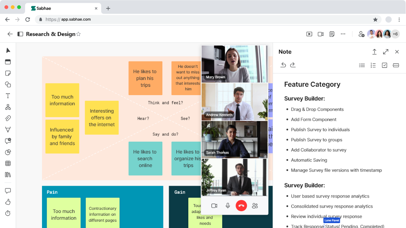Image resolution: width=406 pixels, height=228 pixels.
Task: Toggle camera in video call
Action: pos(214,206)
